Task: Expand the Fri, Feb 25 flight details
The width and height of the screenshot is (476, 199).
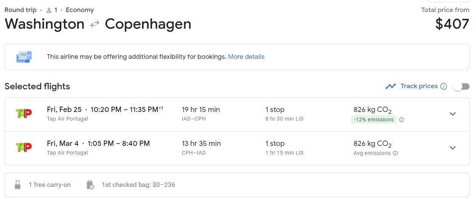Action: click(453, 114)
